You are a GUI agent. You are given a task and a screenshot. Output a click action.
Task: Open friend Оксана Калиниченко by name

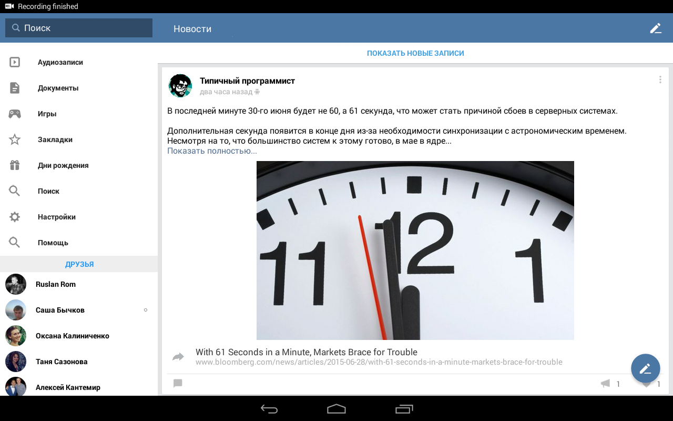pos(73,336)
